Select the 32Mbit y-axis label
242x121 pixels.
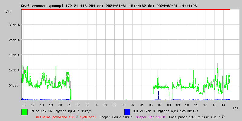point(14,25)
